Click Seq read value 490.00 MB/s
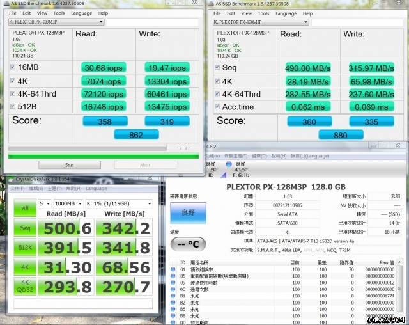This screenshot has width=409, height=325. [x=308, y=68]
